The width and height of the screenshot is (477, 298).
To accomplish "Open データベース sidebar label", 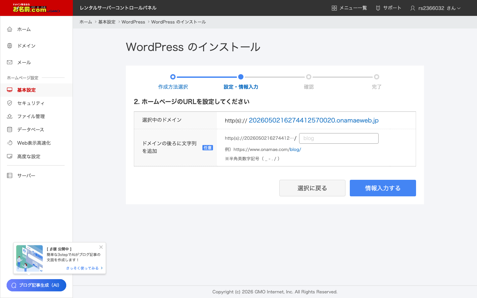I will (30, 129).
